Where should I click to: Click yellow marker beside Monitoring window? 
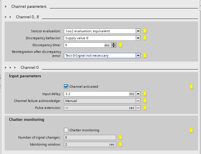point(121,144)
